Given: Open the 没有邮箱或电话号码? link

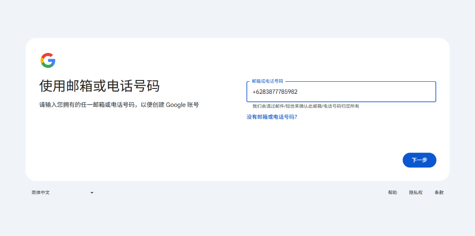Looking at the screenshot, I should 272,117.
